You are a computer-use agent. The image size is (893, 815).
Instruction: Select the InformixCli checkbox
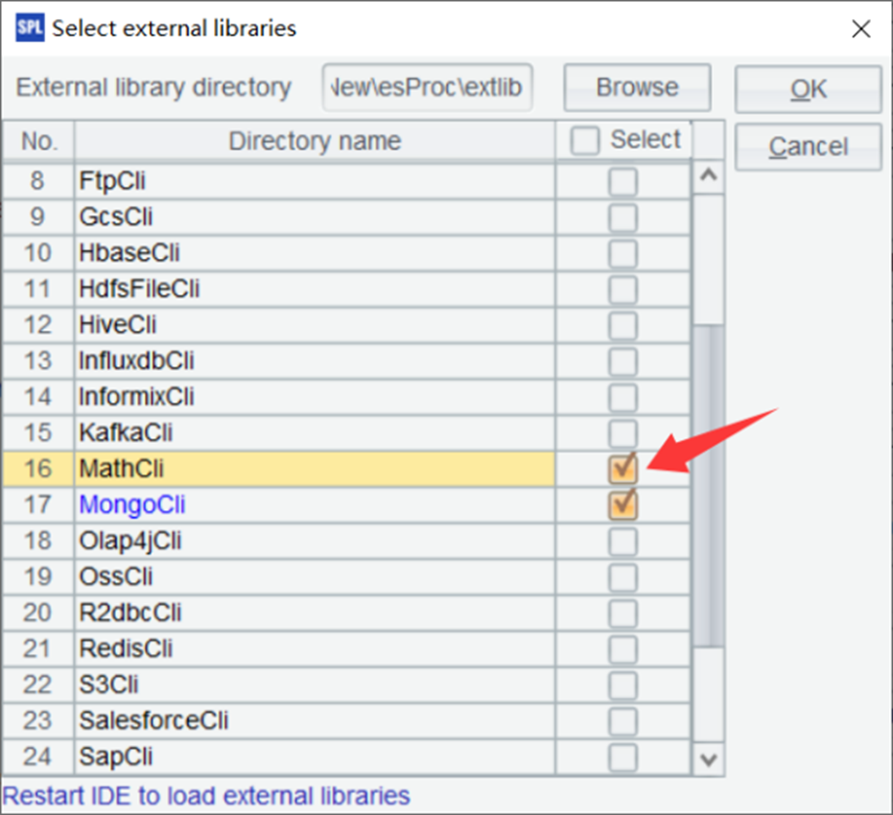(x=623, y=397)
